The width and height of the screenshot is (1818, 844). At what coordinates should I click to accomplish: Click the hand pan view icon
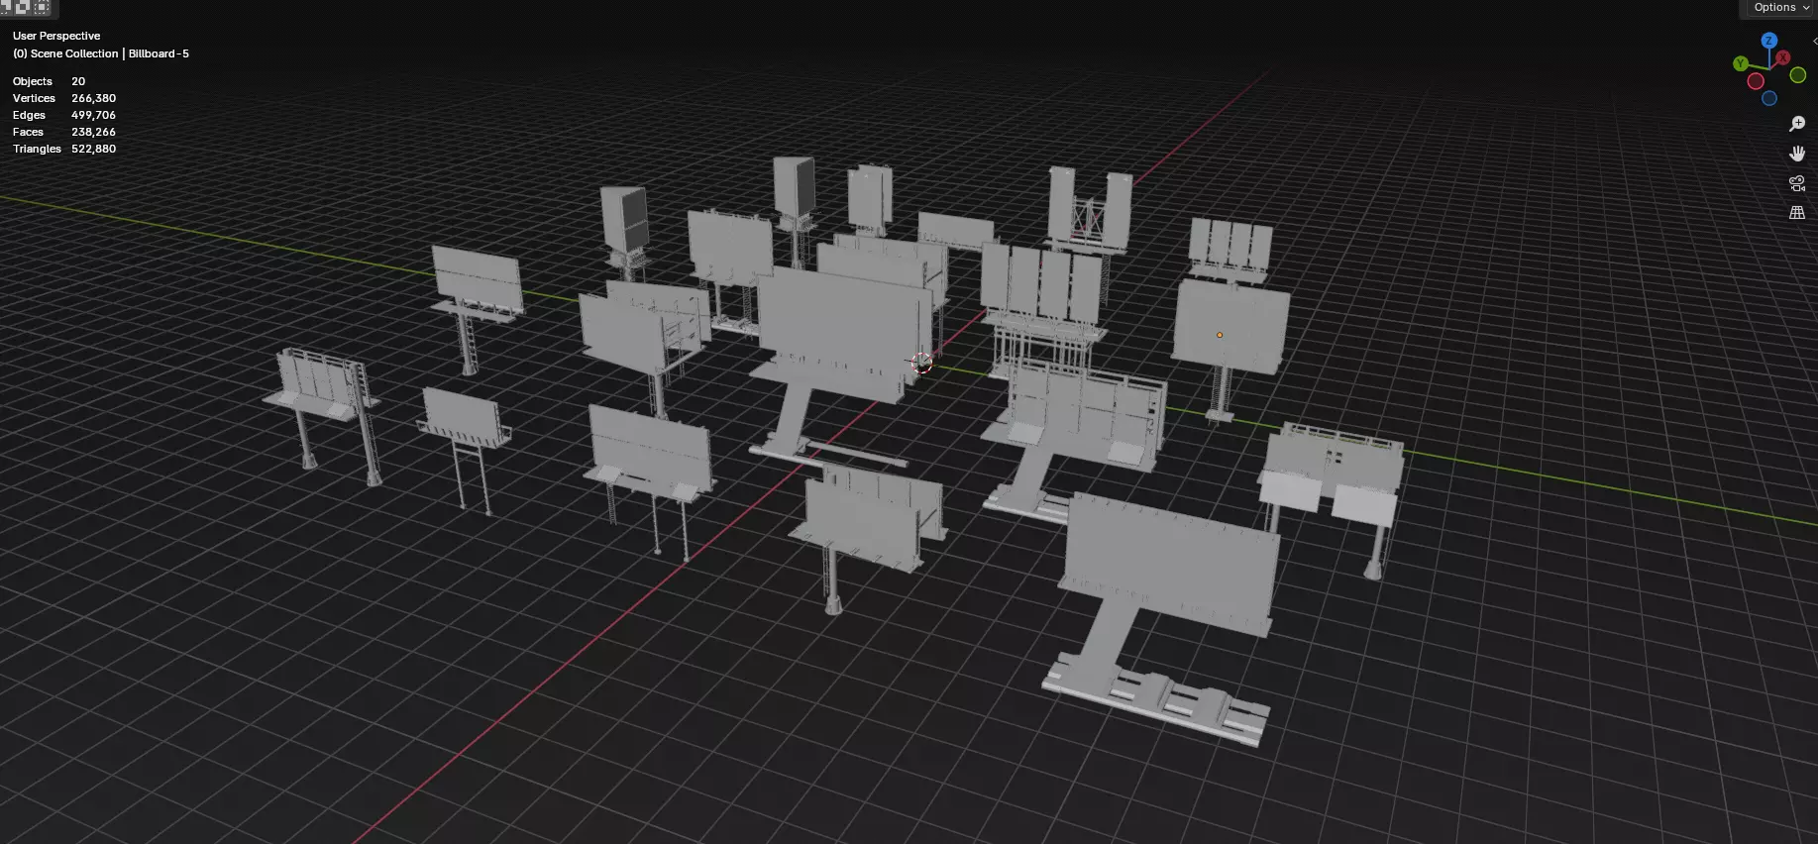tap(1797, 154)
